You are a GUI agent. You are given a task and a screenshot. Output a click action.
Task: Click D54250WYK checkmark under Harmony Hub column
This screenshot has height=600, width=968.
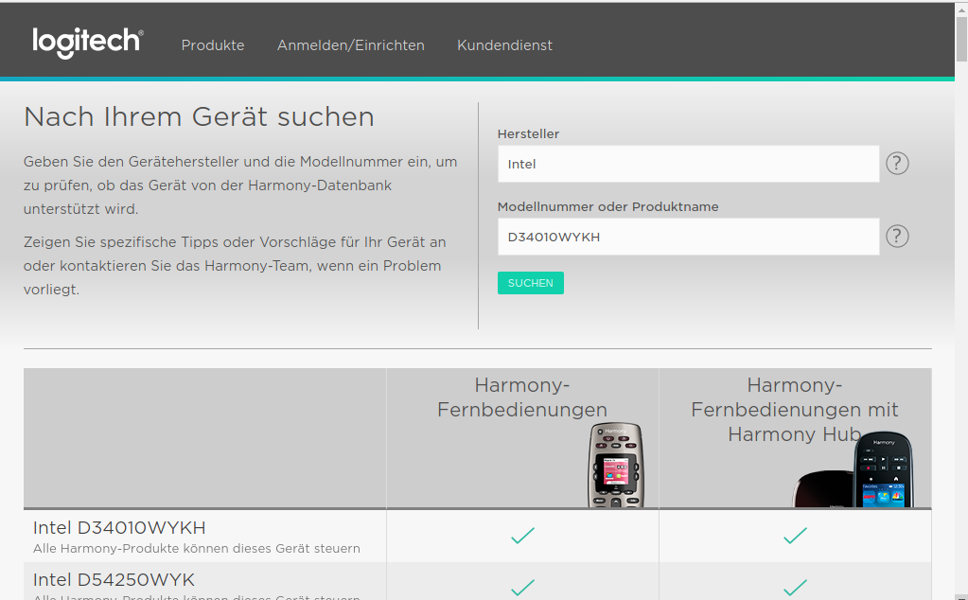pos(795,587)
